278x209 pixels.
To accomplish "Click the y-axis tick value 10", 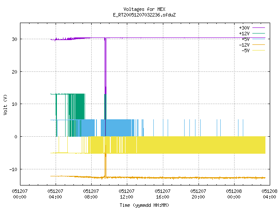I will pyautogui.click(x=15, y=104).
